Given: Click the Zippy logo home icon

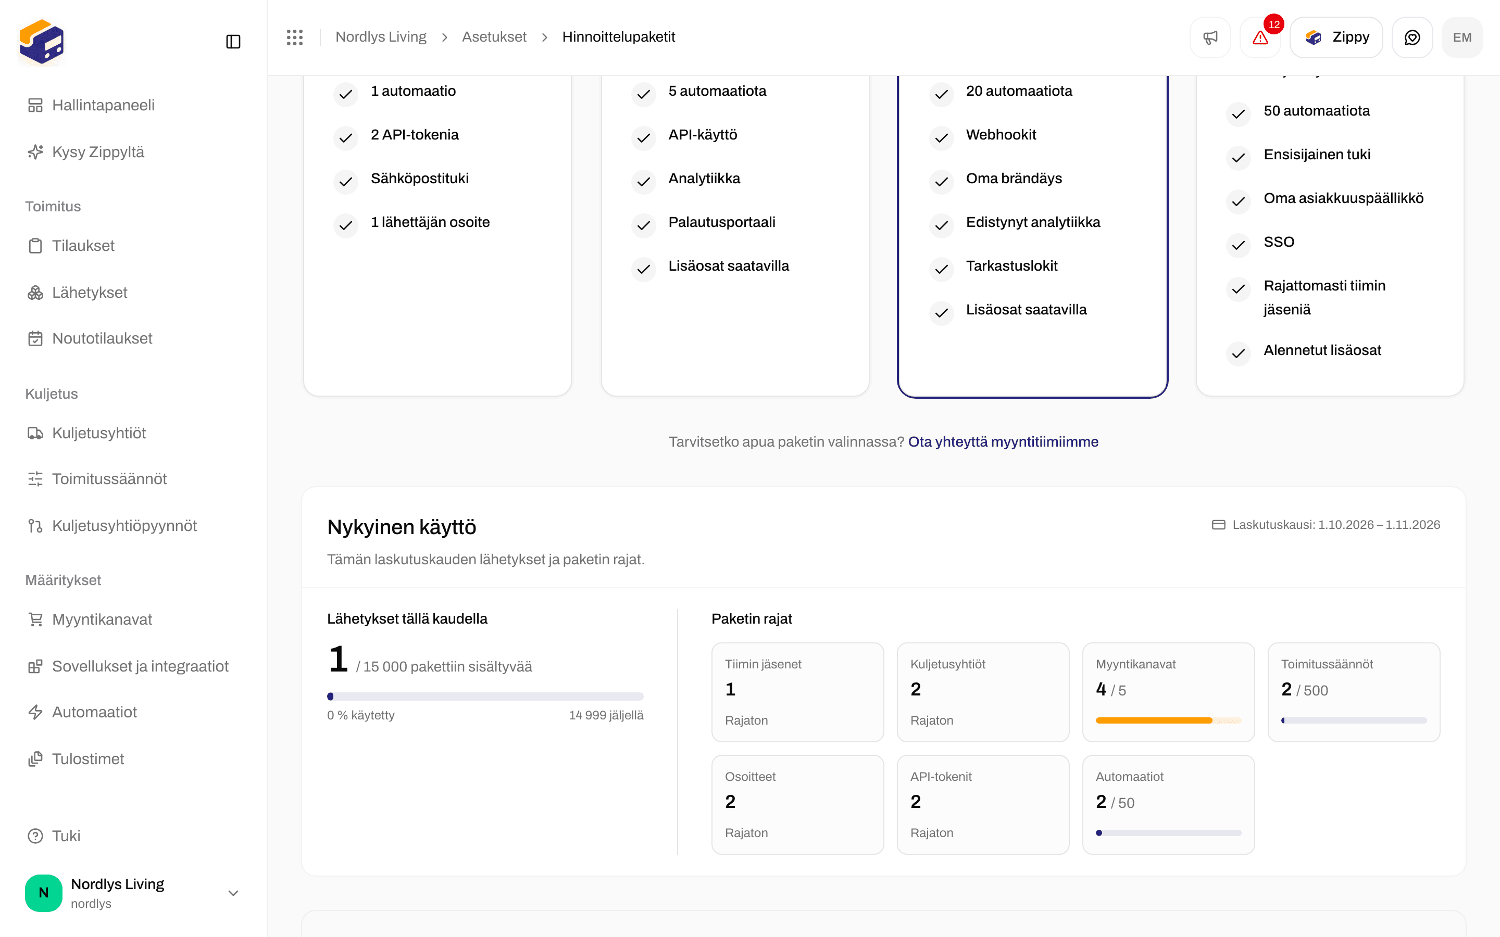Looking at the screenshot, I should point(42,42).
